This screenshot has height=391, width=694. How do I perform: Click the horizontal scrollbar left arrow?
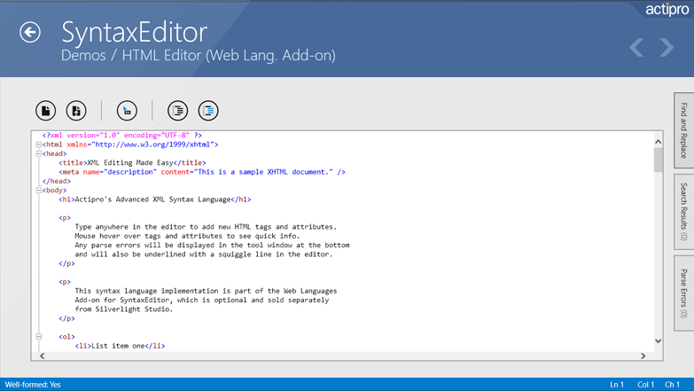[42, 356]
